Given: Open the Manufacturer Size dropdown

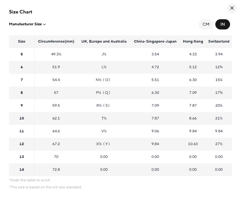Looking at the screenshot, I should [x=27, y=24].
